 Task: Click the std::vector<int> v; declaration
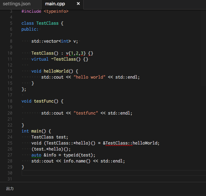tap(55, 41)
